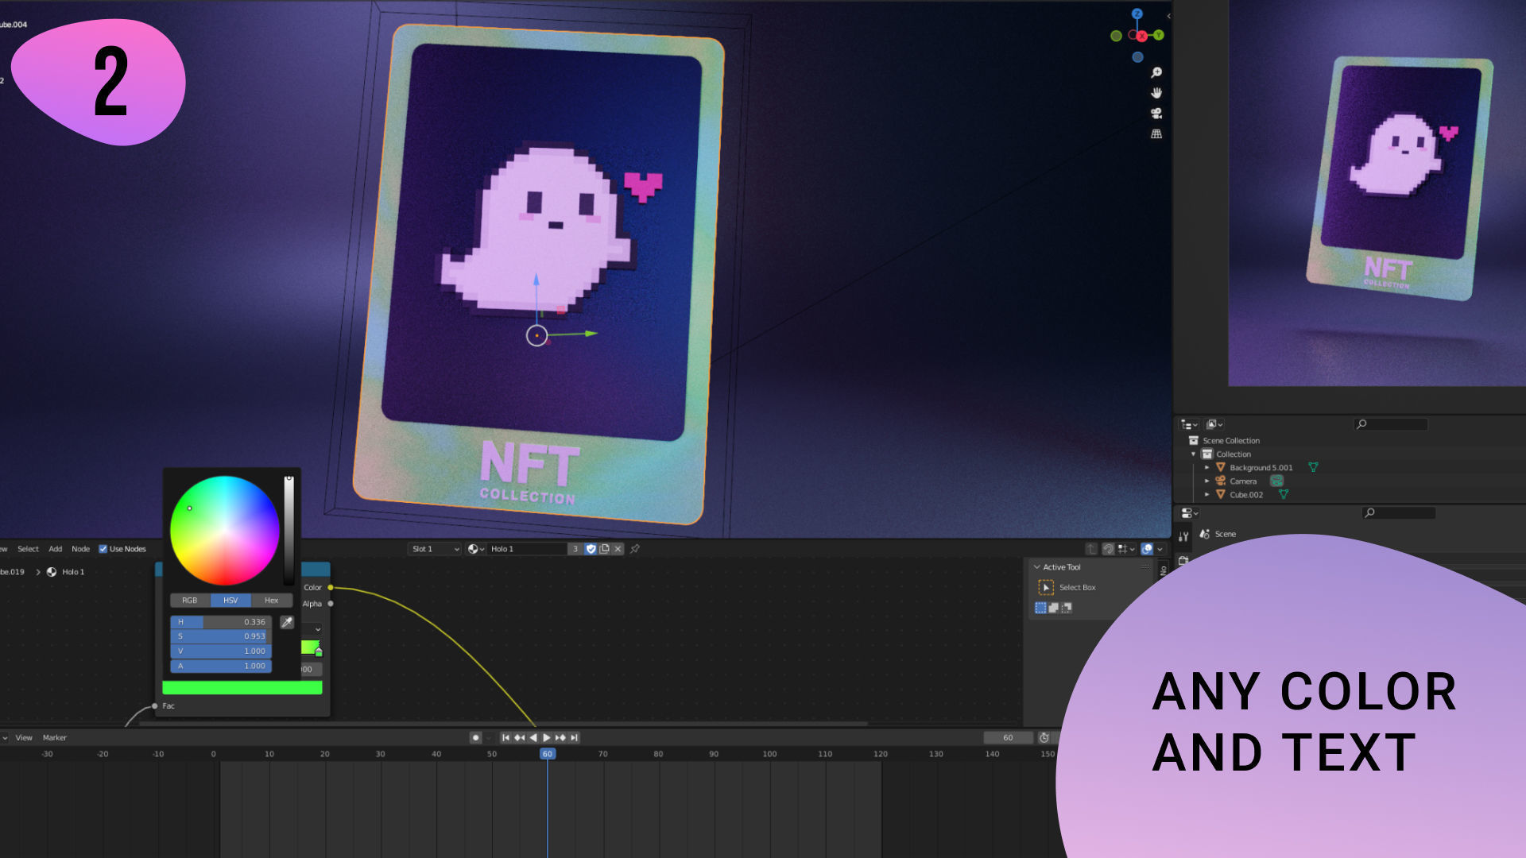The height and width of the screenshot is (858, 1526).
Task: Click the H hue slider value 0.336
Action: point(221,622)
